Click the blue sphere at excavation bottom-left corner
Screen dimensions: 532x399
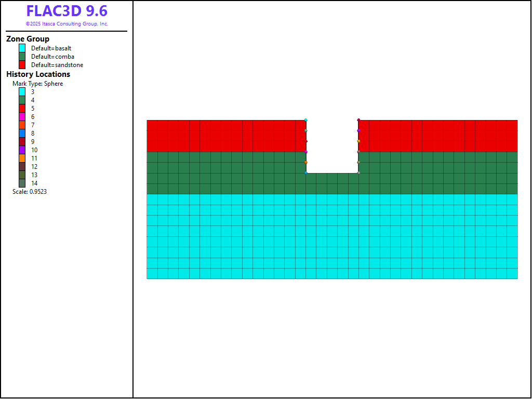[306, 173]
